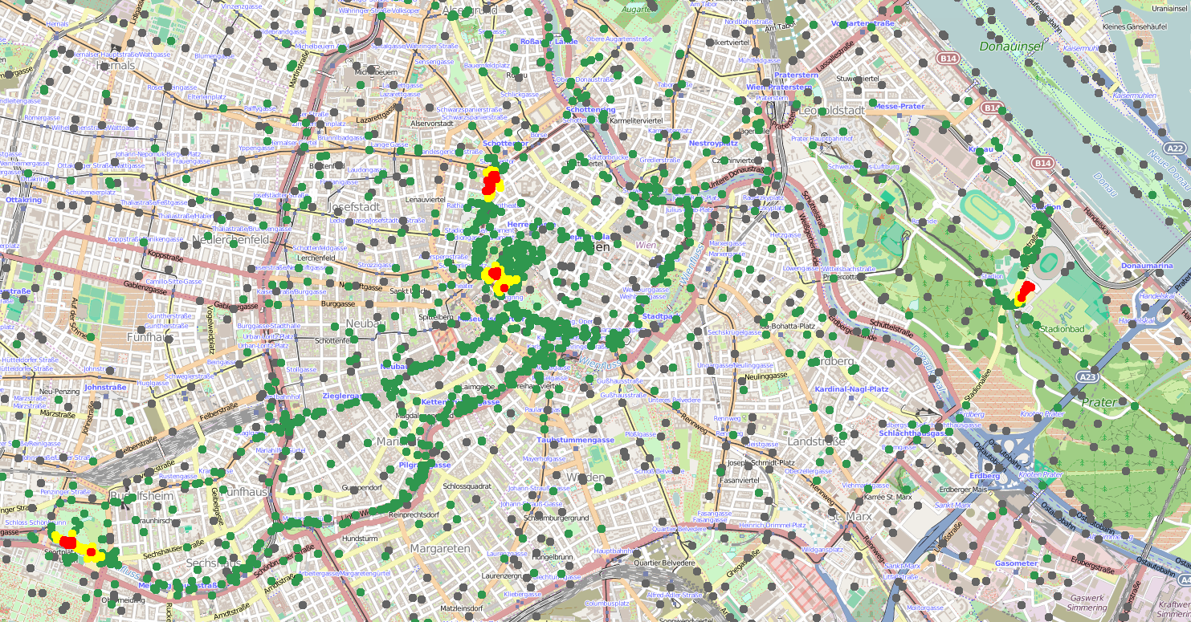Select the Schlossquadrat label

click(466, 486)
